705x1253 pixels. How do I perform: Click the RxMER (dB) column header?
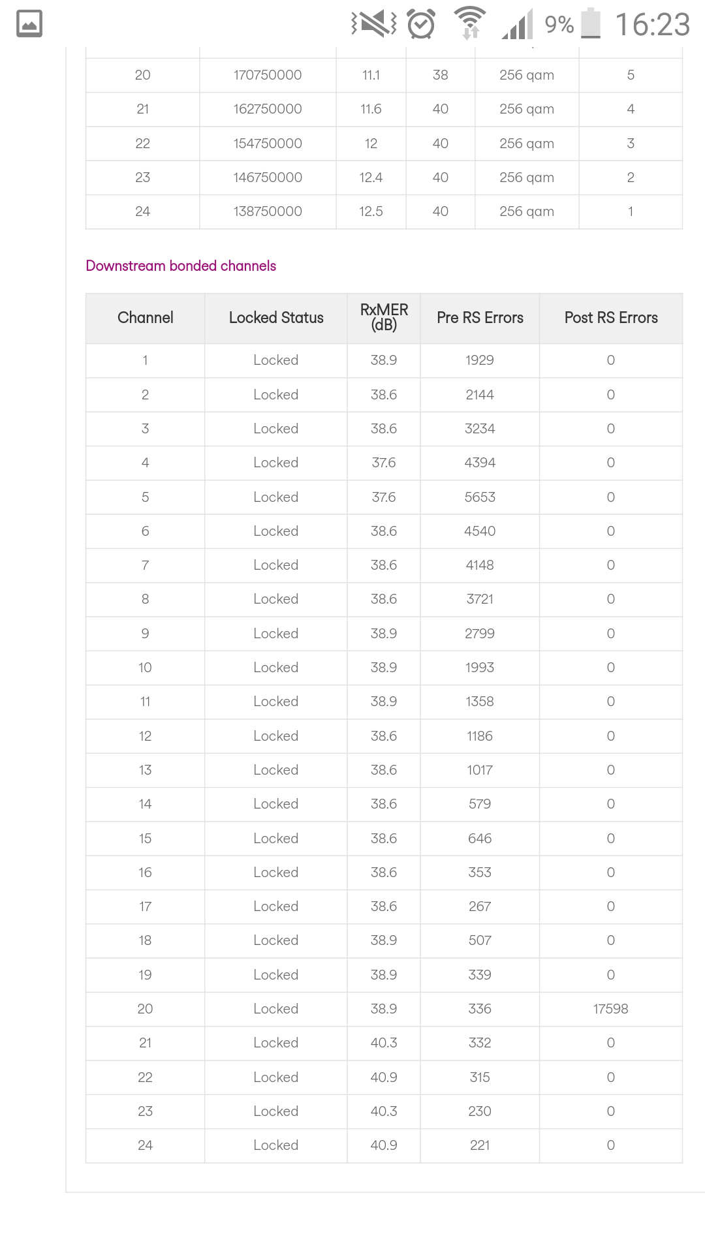click(x=384, y=318)
